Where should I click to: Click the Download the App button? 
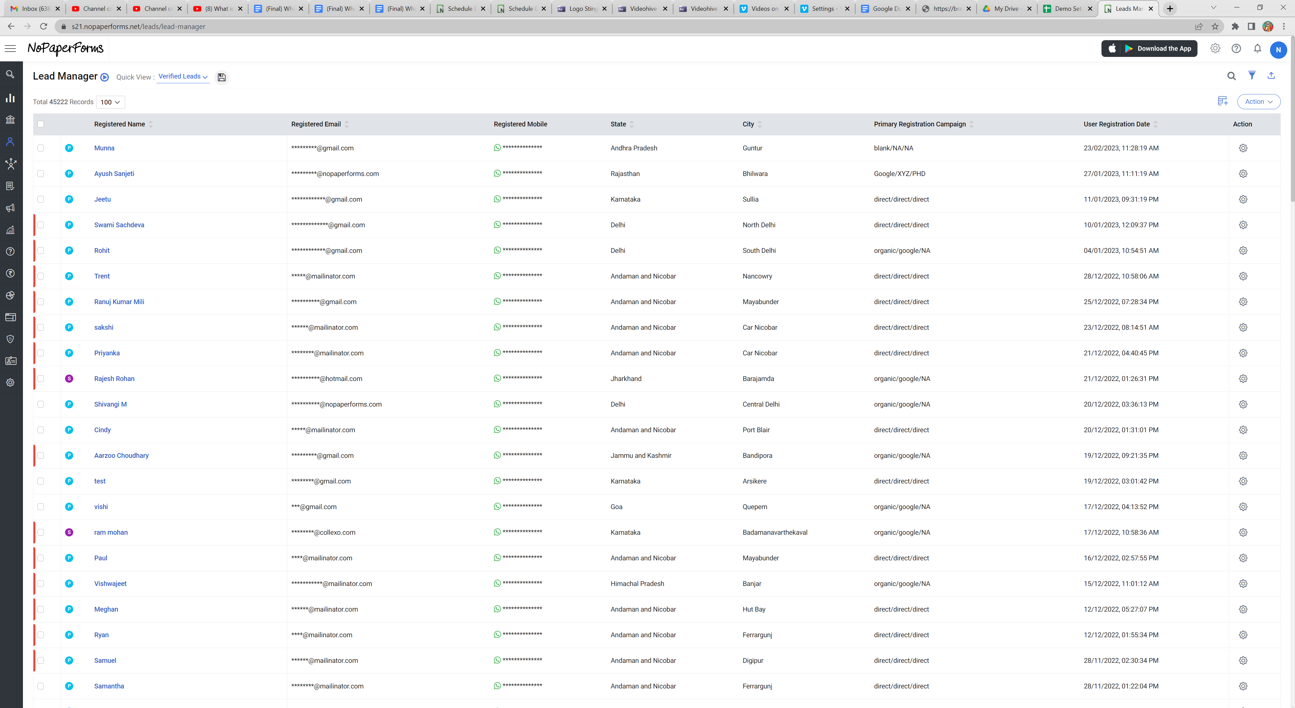[1149, 49]
